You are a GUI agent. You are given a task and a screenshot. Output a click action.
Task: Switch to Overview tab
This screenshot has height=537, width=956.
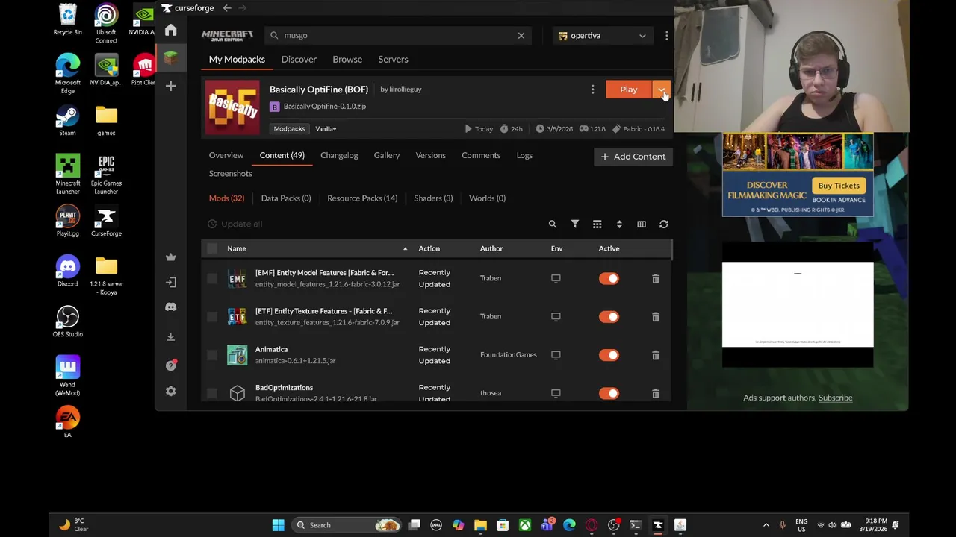226,155
